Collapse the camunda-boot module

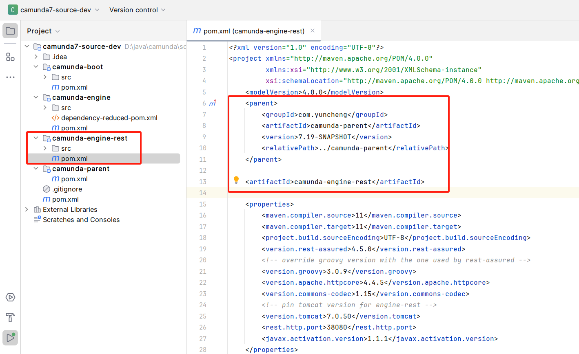(x=36, y=67)
